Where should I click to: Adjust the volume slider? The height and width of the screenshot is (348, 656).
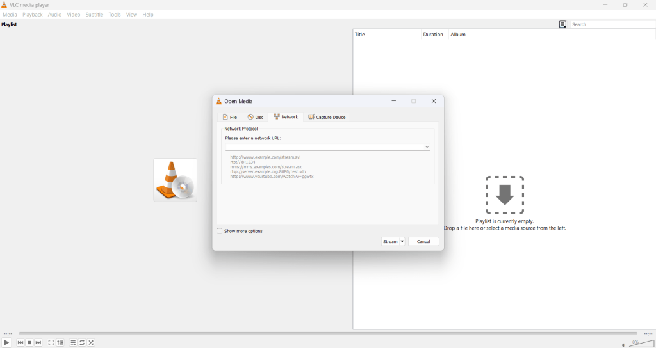641,344
